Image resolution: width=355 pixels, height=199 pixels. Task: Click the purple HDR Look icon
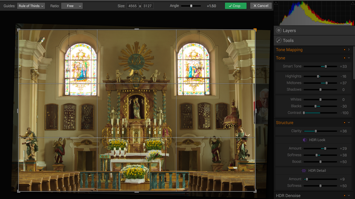(x=305, y=140)
